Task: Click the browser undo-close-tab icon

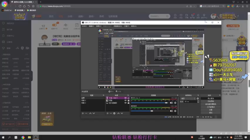Action: [29, 6]
